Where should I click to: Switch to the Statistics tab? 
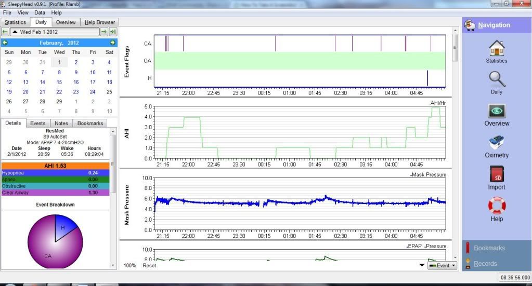tap(15, 22)
